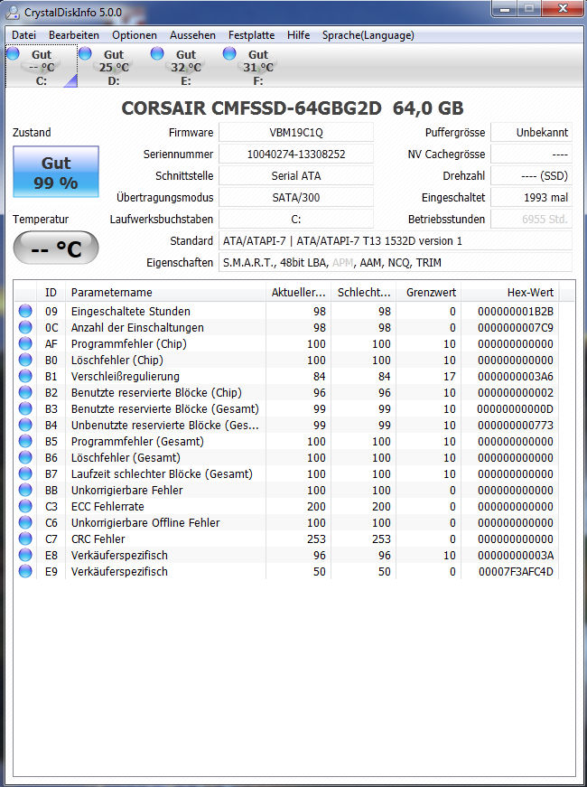
Task: Click status orb for Programmfehler (Gesamt) row
Action: [x=25, y=441]
